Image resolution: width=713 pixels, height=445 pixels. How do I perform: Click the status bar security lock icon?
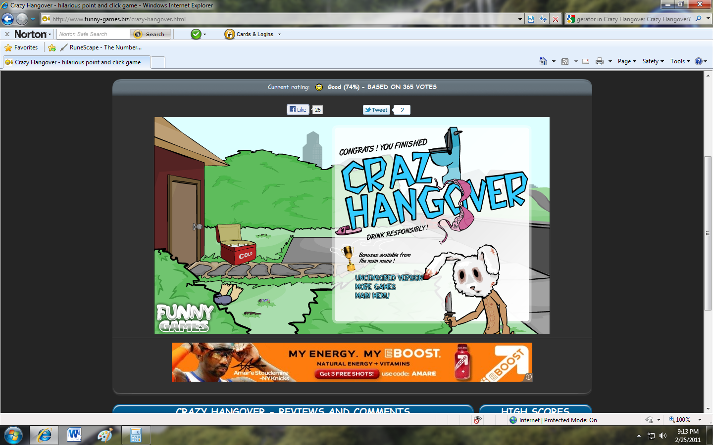pos(649,420)
